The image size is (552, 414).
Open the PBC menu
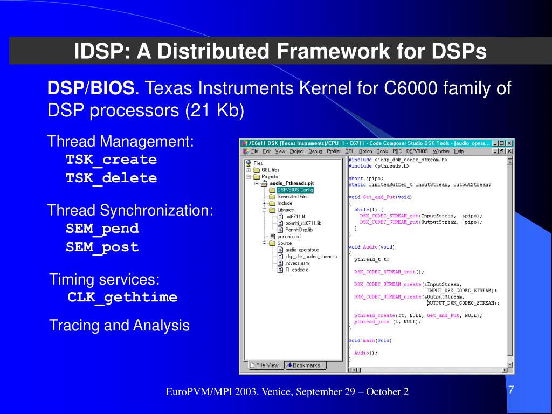(x=397, y=151)
